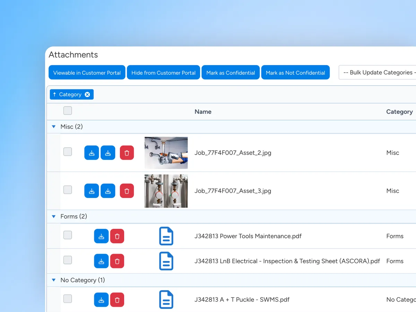Collapse the Misc (2) group
416x312 pixels.
point(54,127)
